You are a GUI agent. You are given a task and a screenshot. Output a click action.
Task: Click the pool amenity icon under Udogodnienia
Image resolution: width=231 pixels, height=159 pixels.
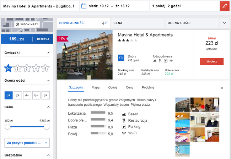click(155, 61)
